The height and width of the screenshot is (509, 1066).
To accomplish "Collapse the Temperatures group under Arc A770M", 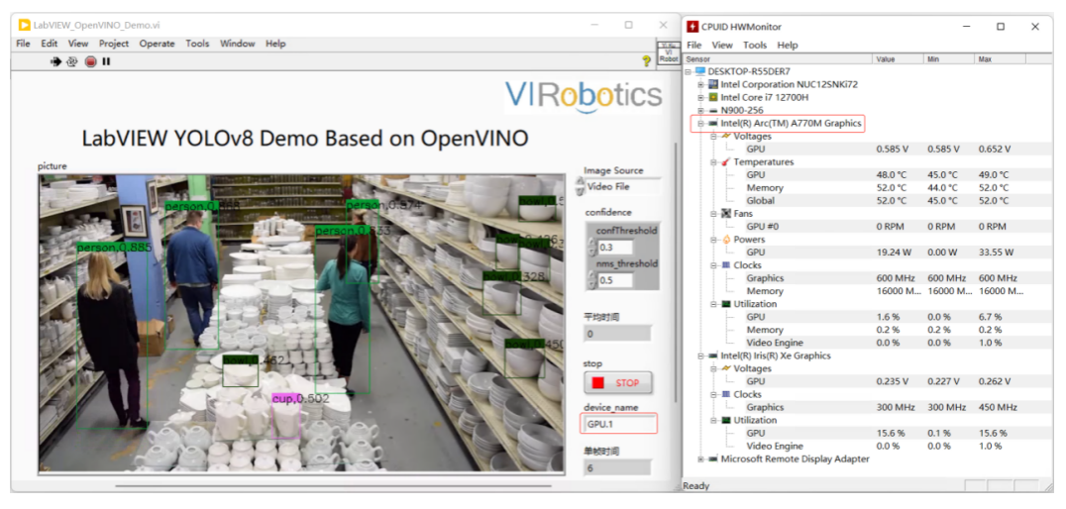I will tap(714, 162).
